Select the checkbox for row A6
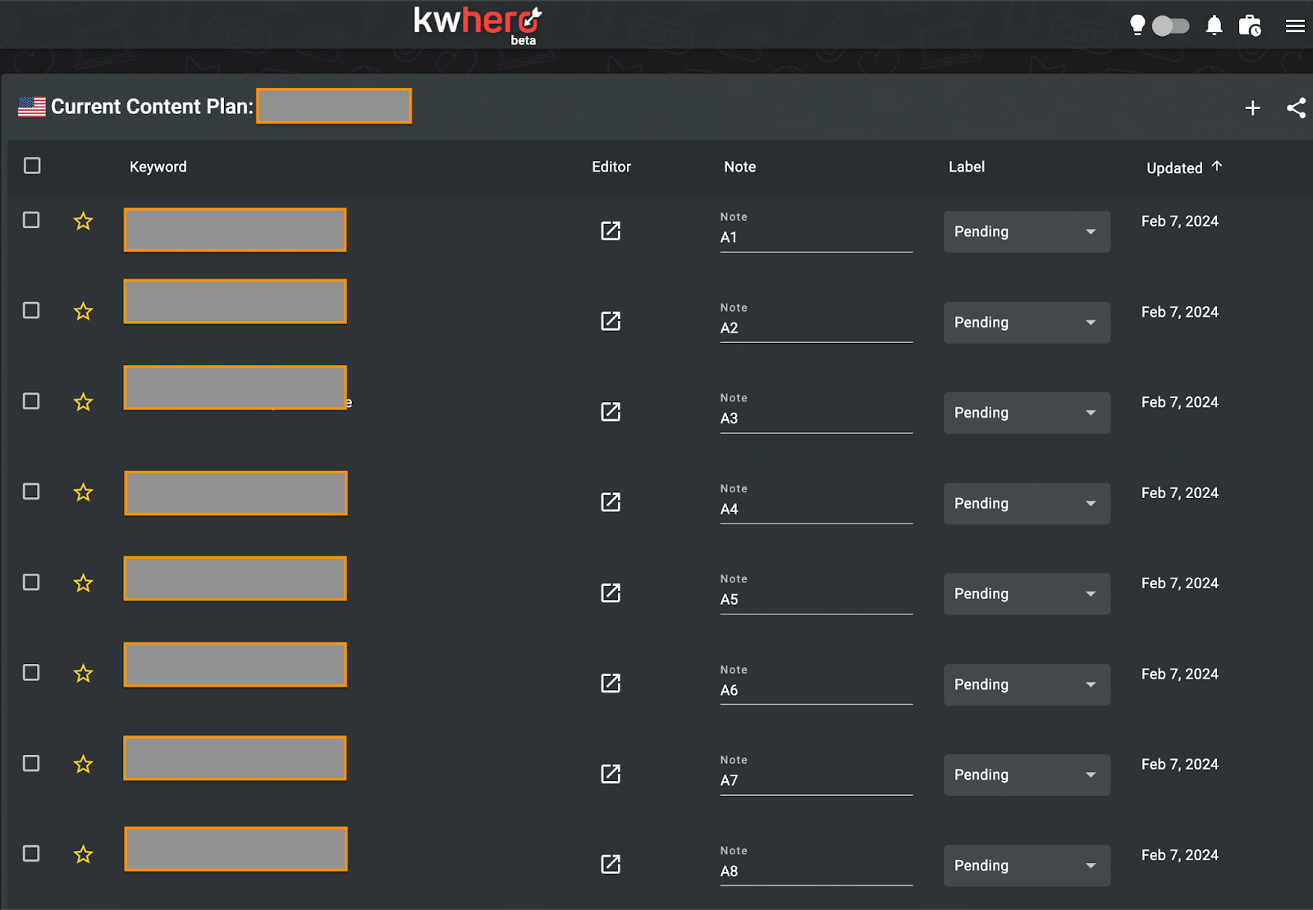Viewport: 1313px width, 910px height. pyautogui.click(x=31, y=673)
